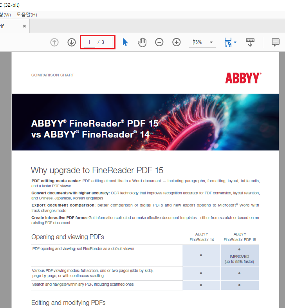Screen dimensions: 285x308
Task: Click 'Export document comparison' bold text
Action: pos(63,205)
